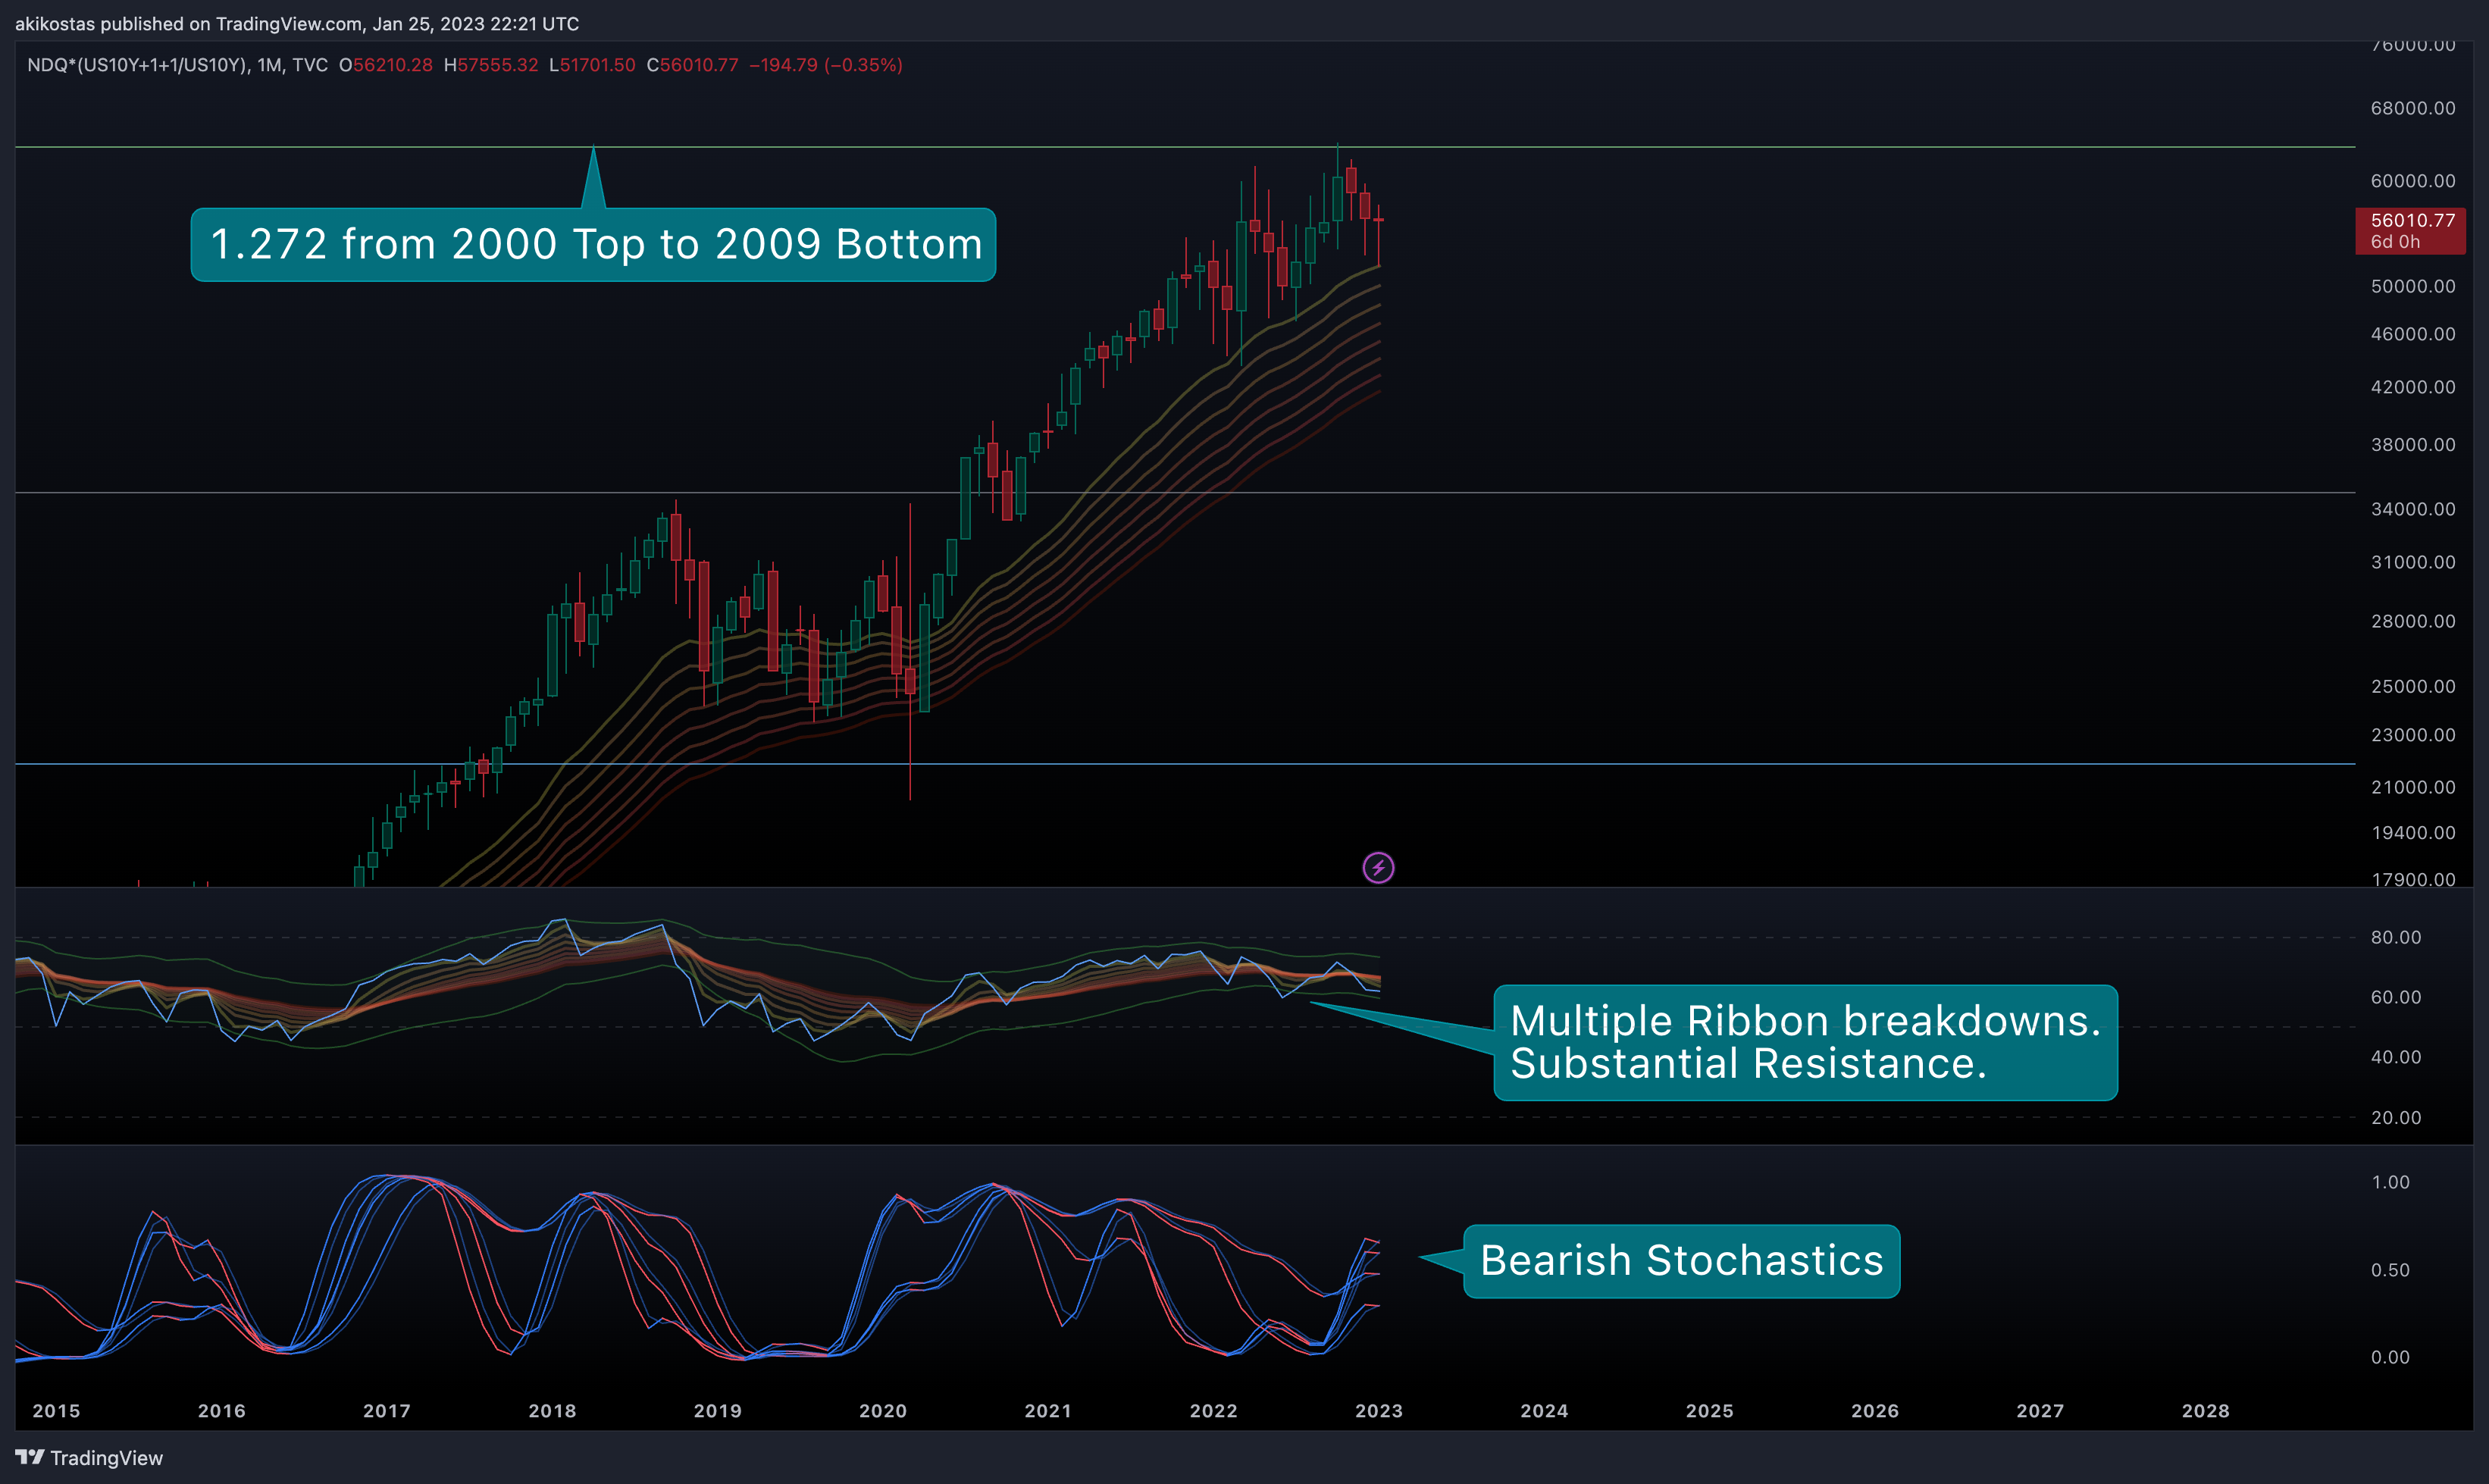The width and height of the screenshot is (2489, 1484).
Task: Click the 2022 label on the time axis
Action: click(1214, 1411)
